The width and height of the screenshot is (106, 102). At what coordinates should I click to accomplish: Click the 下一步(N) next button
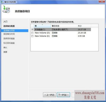click(64, 95)
